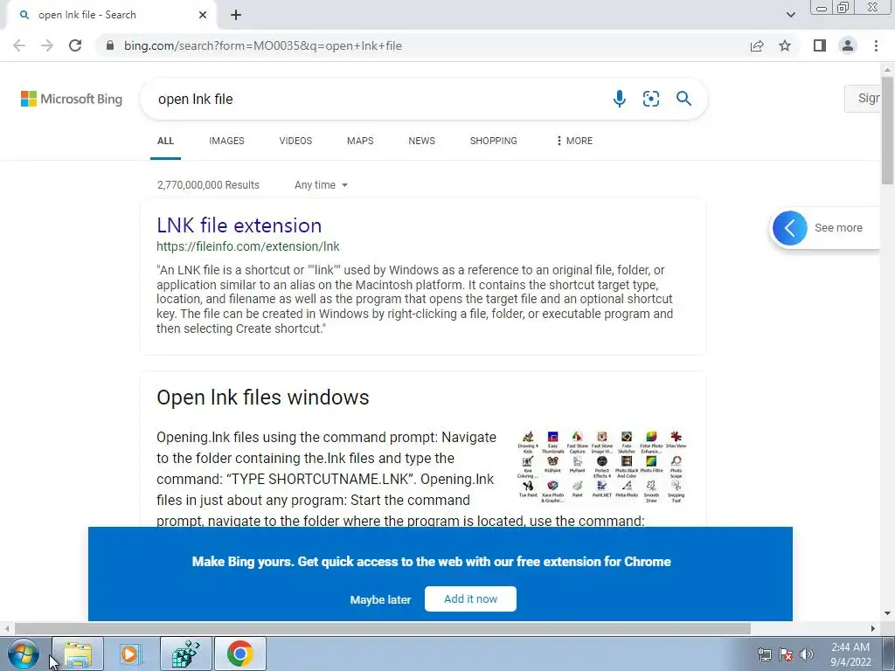
Task: Click the volume speaker tray icon
Action: pyautogui.click(x=806, y=654)
